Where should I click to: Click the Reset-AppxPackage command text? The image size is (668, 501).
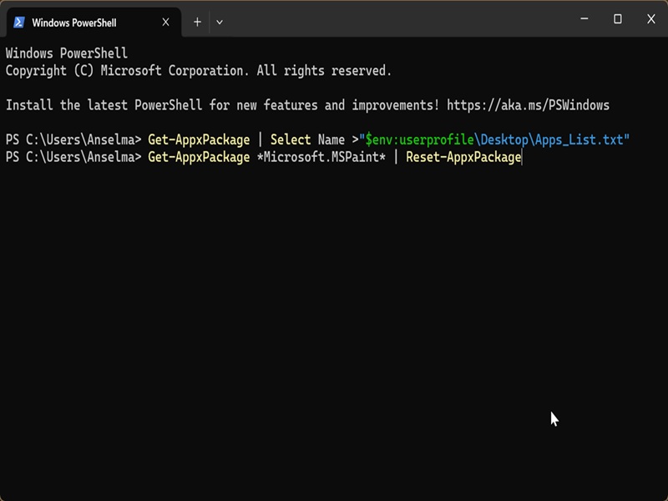point(463,157)
